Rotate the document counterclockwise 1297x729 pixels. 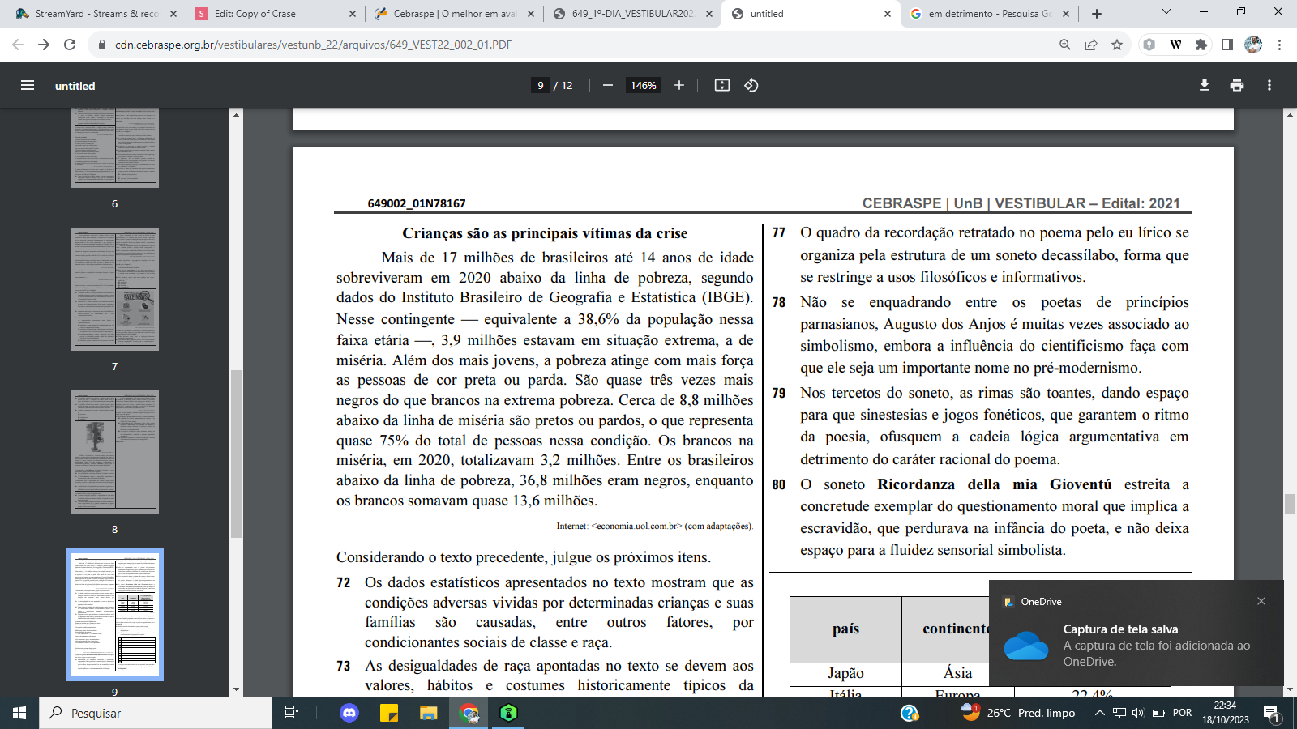[751, 85]
